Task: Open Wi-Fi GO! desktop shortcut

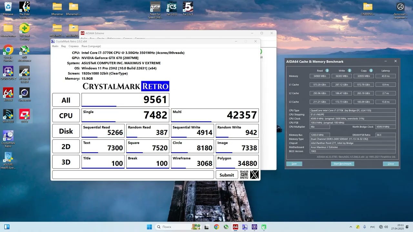Action: (8, 116)
